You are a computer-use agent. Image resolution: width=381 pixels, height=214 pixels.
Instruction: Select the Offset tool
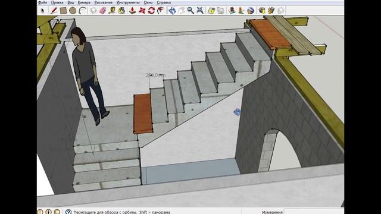point(161,11)
